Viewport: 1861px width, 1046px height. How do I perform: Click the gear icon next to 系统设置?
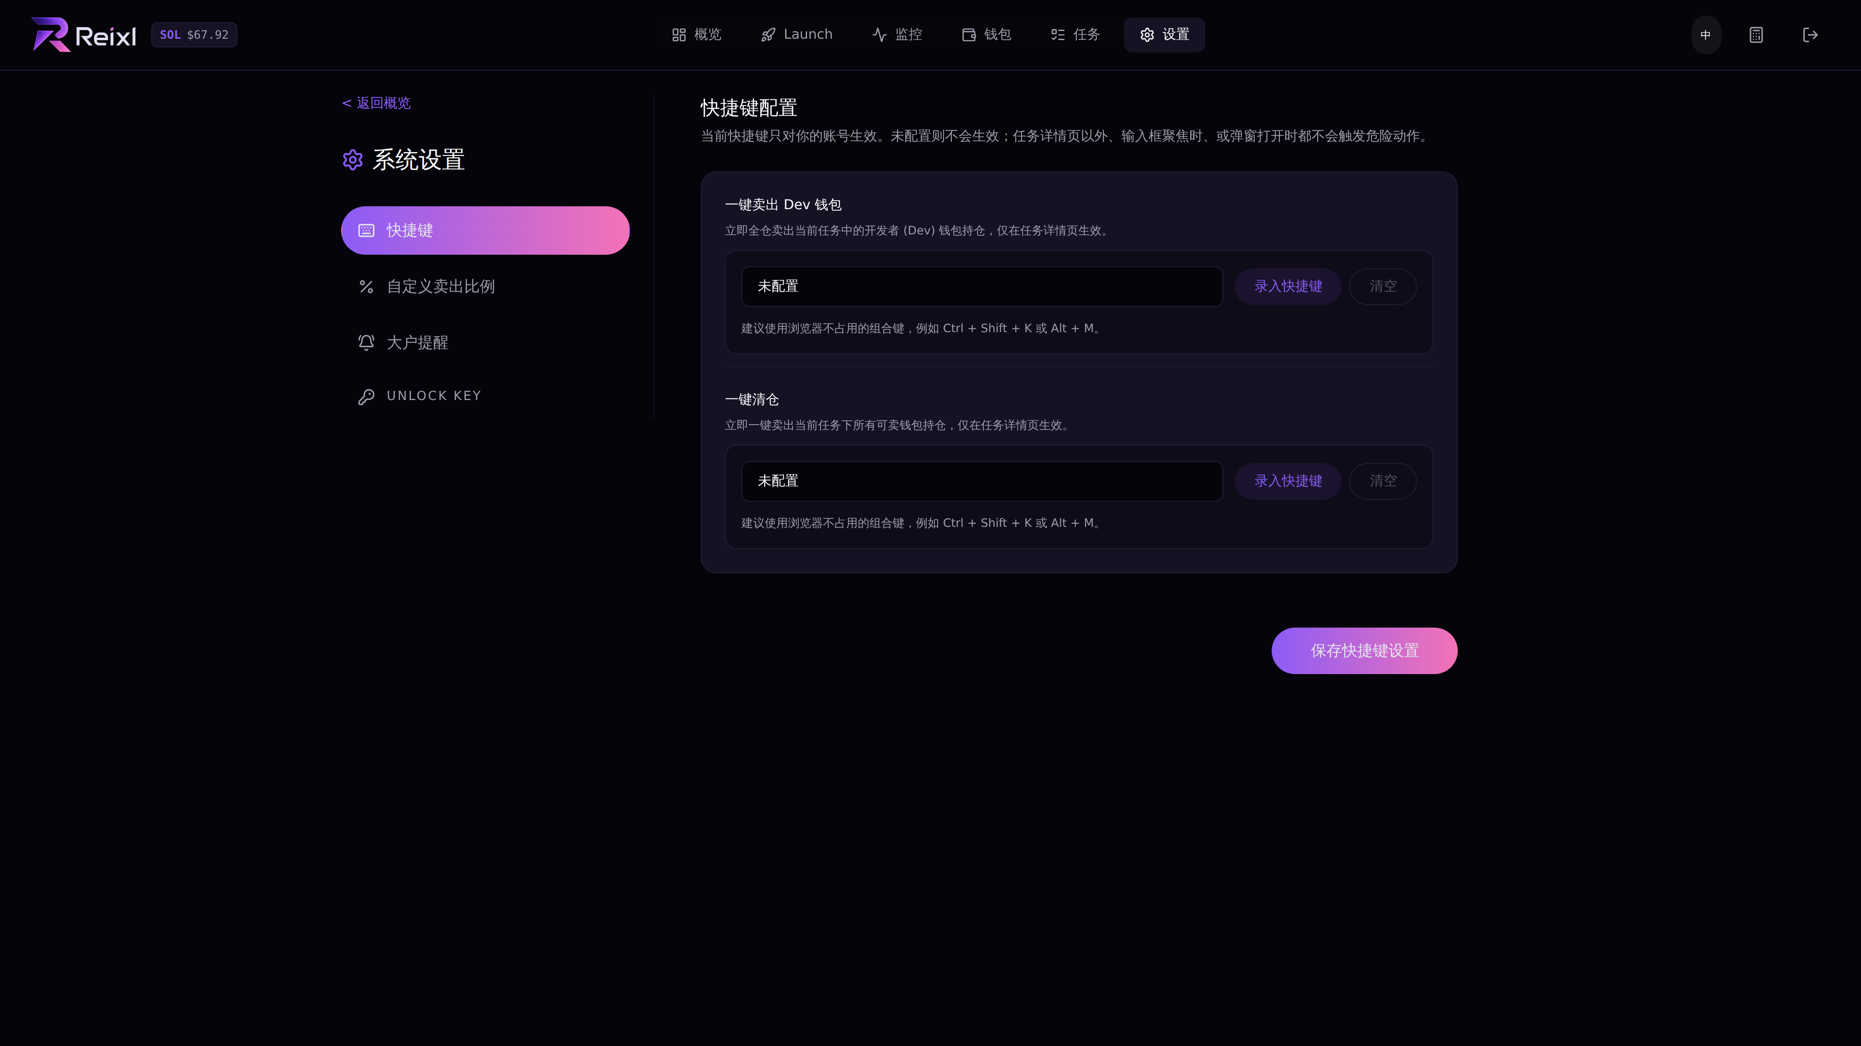coord(352,160)
